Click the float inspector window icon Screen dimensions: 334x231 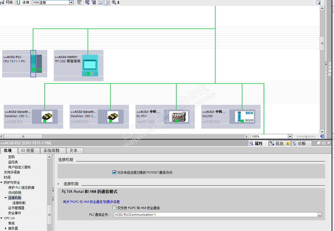pos(319,143)
